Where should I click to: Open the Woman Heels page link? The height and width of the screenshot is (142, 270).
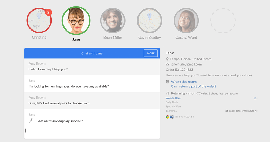pyautogui.click(x=174, y=98)
